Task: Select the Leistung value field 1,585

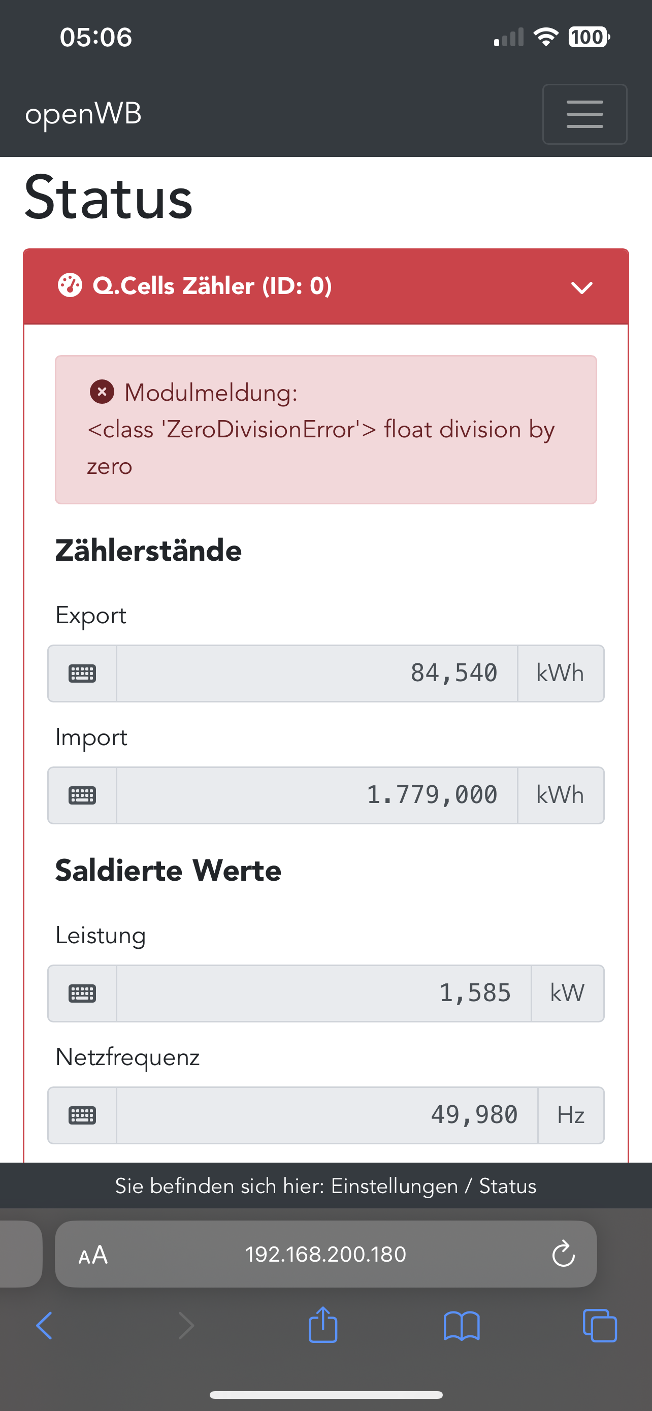Action: (323, 993)
